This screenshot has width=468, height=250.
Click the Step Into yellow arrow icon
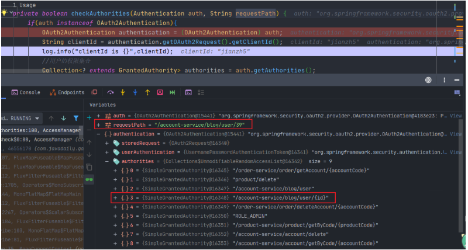pyautogui.click(x=123, y=93)
